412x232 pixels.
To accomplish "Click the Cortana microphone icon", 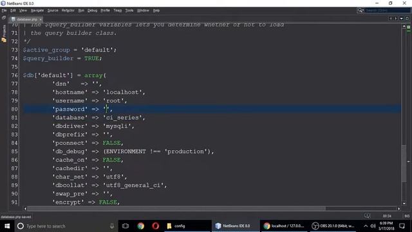I will (x=112, y=226).
